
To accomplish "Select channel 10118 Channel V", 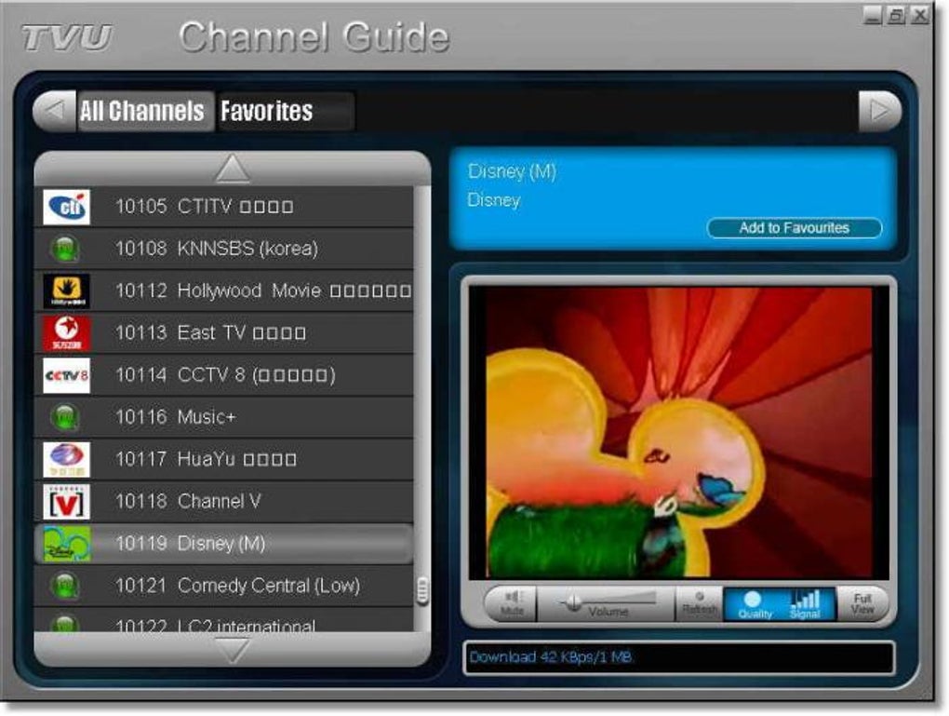I will [x=224, y=502].
